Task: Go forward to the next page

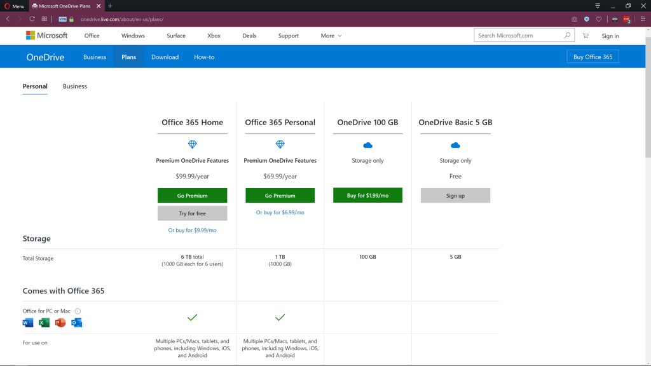Action: (19, 19)
